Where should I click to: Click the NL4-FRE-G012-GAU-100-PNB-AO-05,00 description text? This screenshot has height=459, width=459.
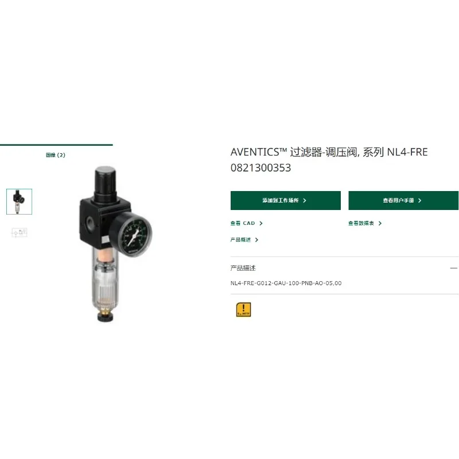click(286, 283)
